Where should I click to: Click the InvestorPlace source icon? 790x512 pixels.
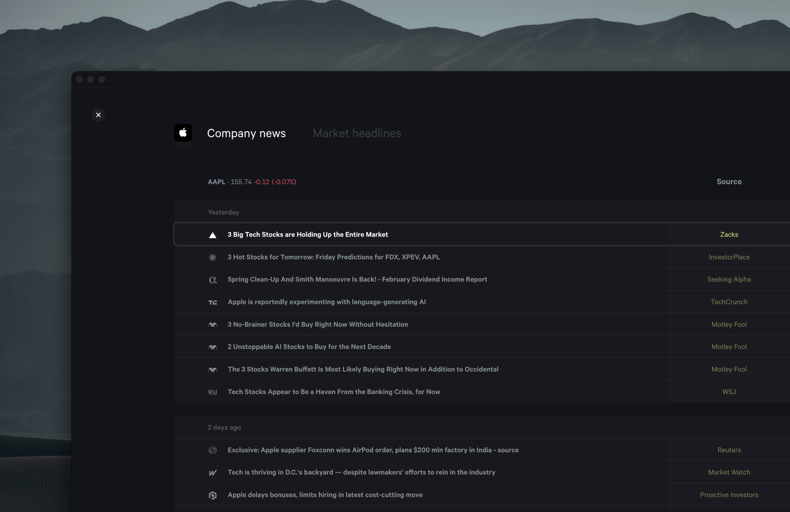213,257
